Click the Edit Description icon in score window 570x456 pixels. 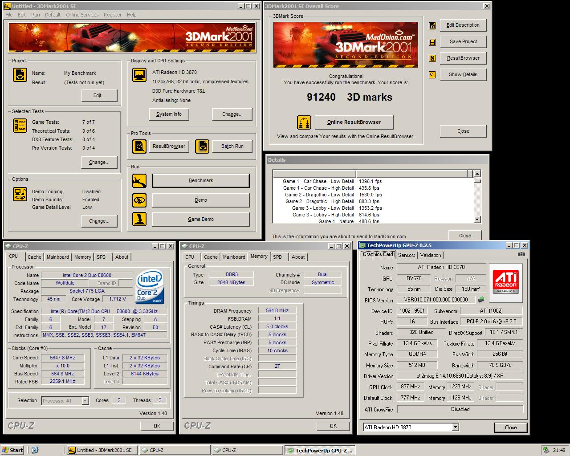pyautogui.click(x=432, y=26)
